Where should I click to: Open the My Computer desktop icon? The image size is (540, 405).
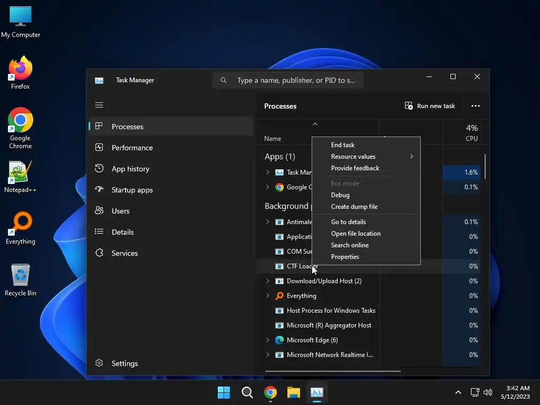21,21
